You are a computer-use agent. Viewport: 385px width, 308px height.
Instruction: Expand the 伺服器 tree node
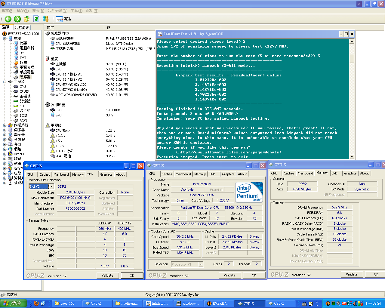point(5,130)
